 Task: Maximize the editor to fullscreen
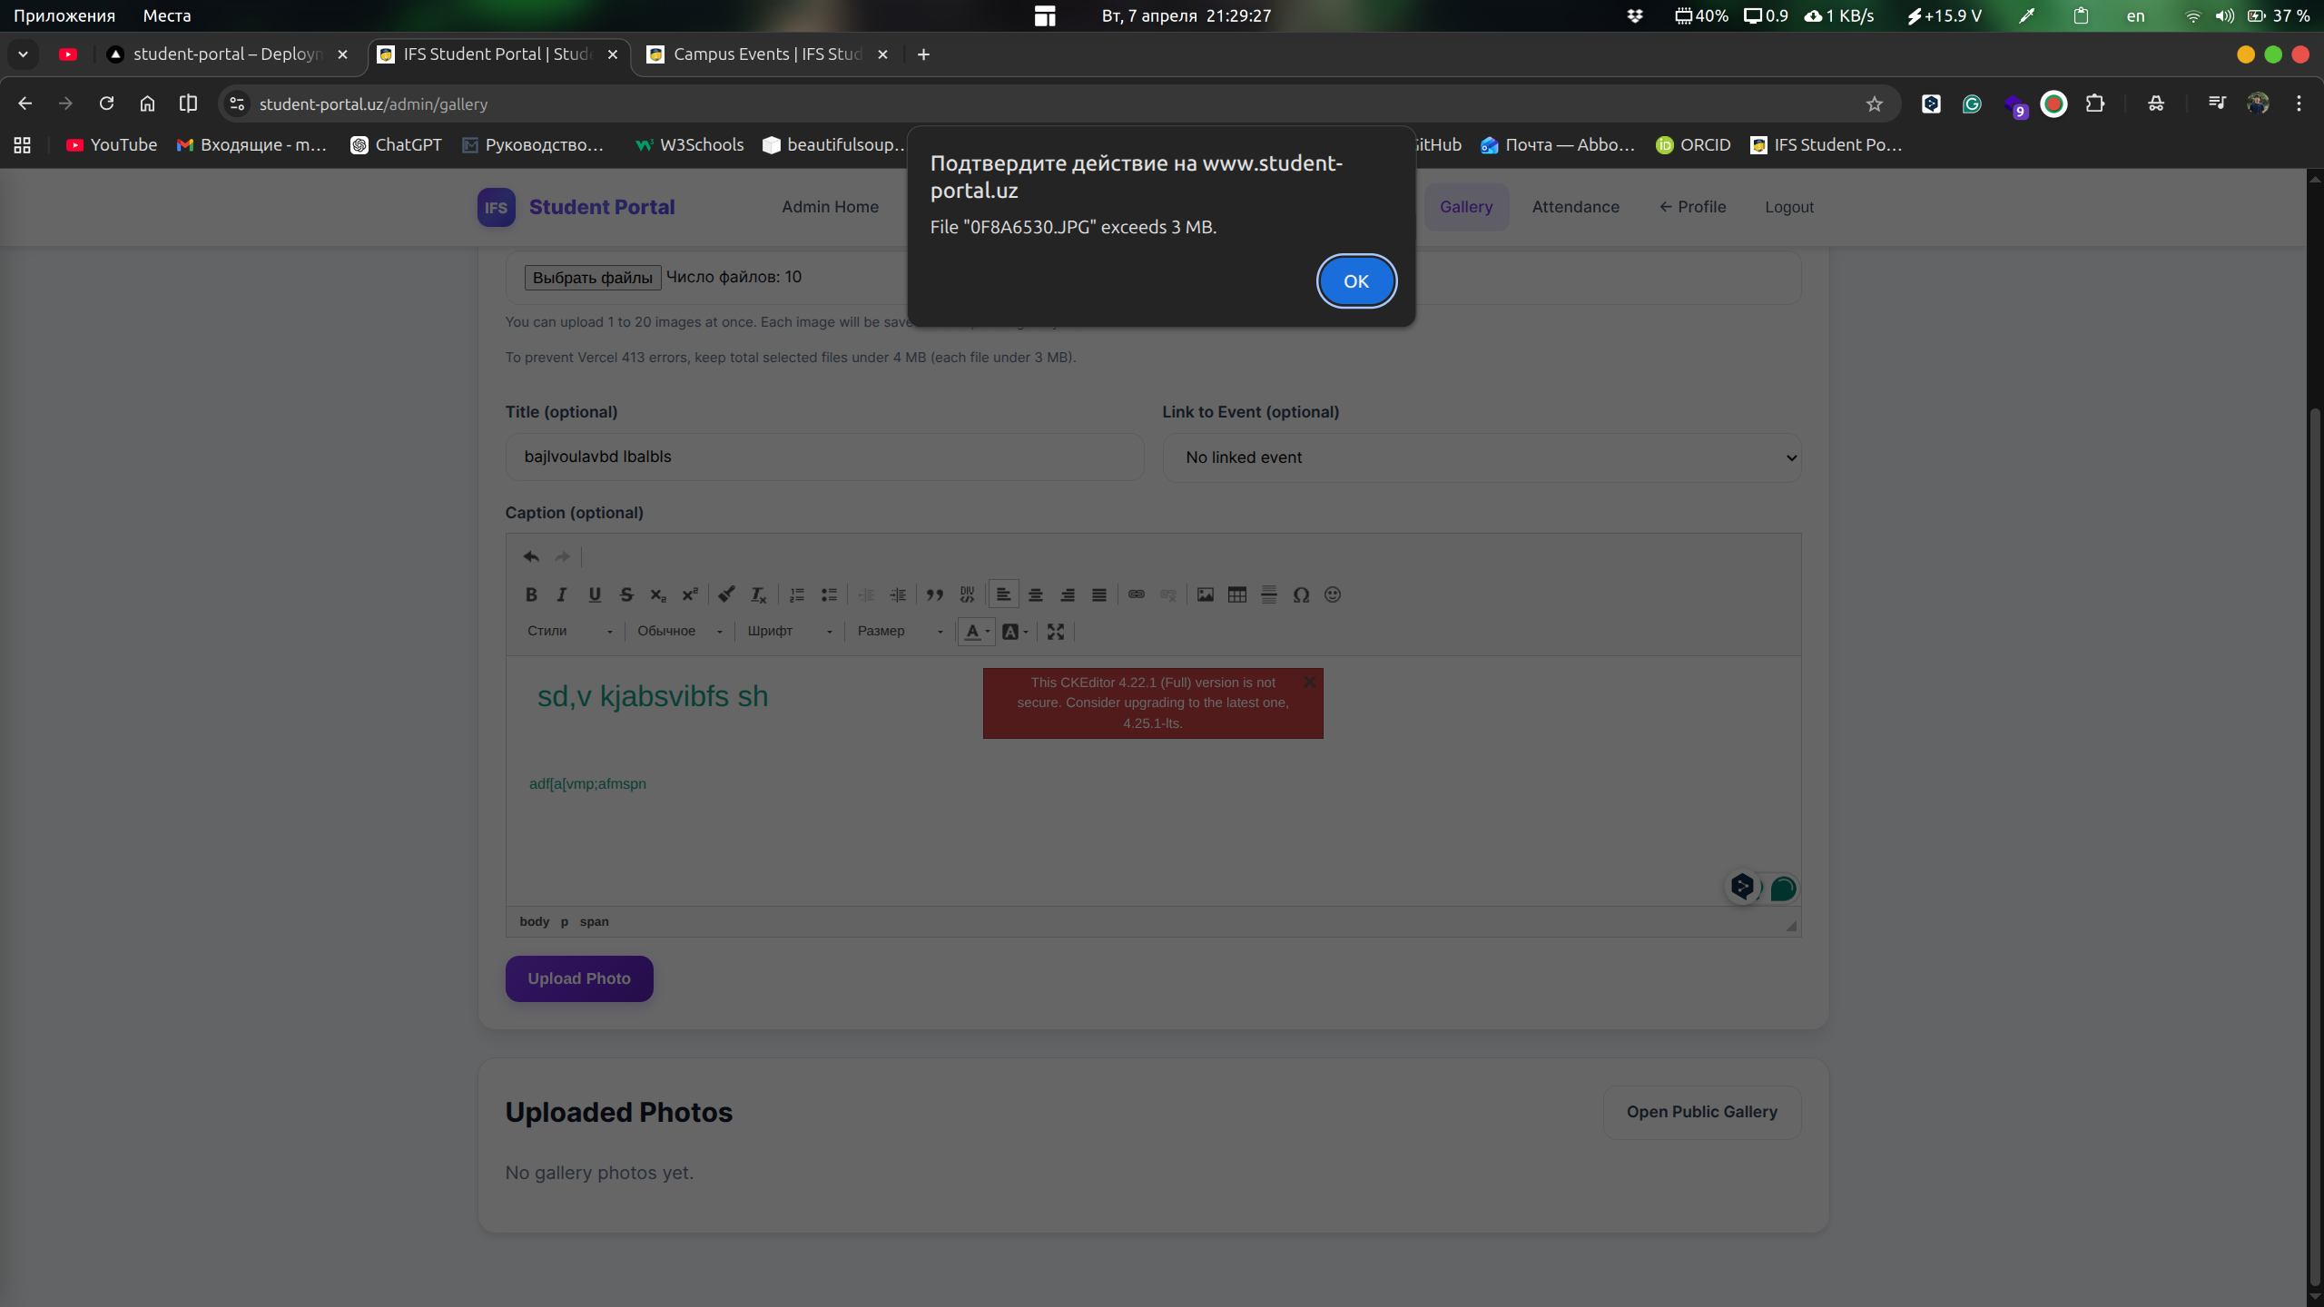point(1055,632)
